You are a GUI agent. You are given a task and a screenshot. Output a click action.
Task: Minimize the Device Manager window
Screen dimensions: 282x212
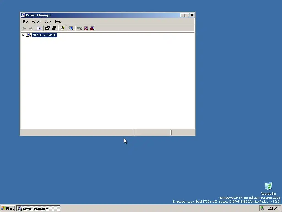pyautogui.click(x=182, y=15)
